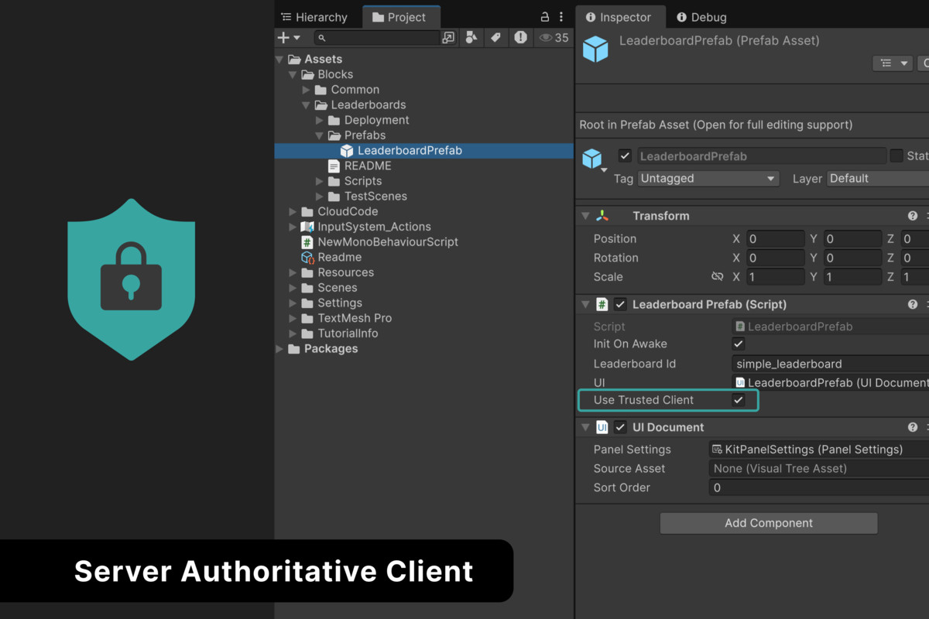929x619 pixels.
Task: Open the Search by Type filter
Action: tap(471, 37)
